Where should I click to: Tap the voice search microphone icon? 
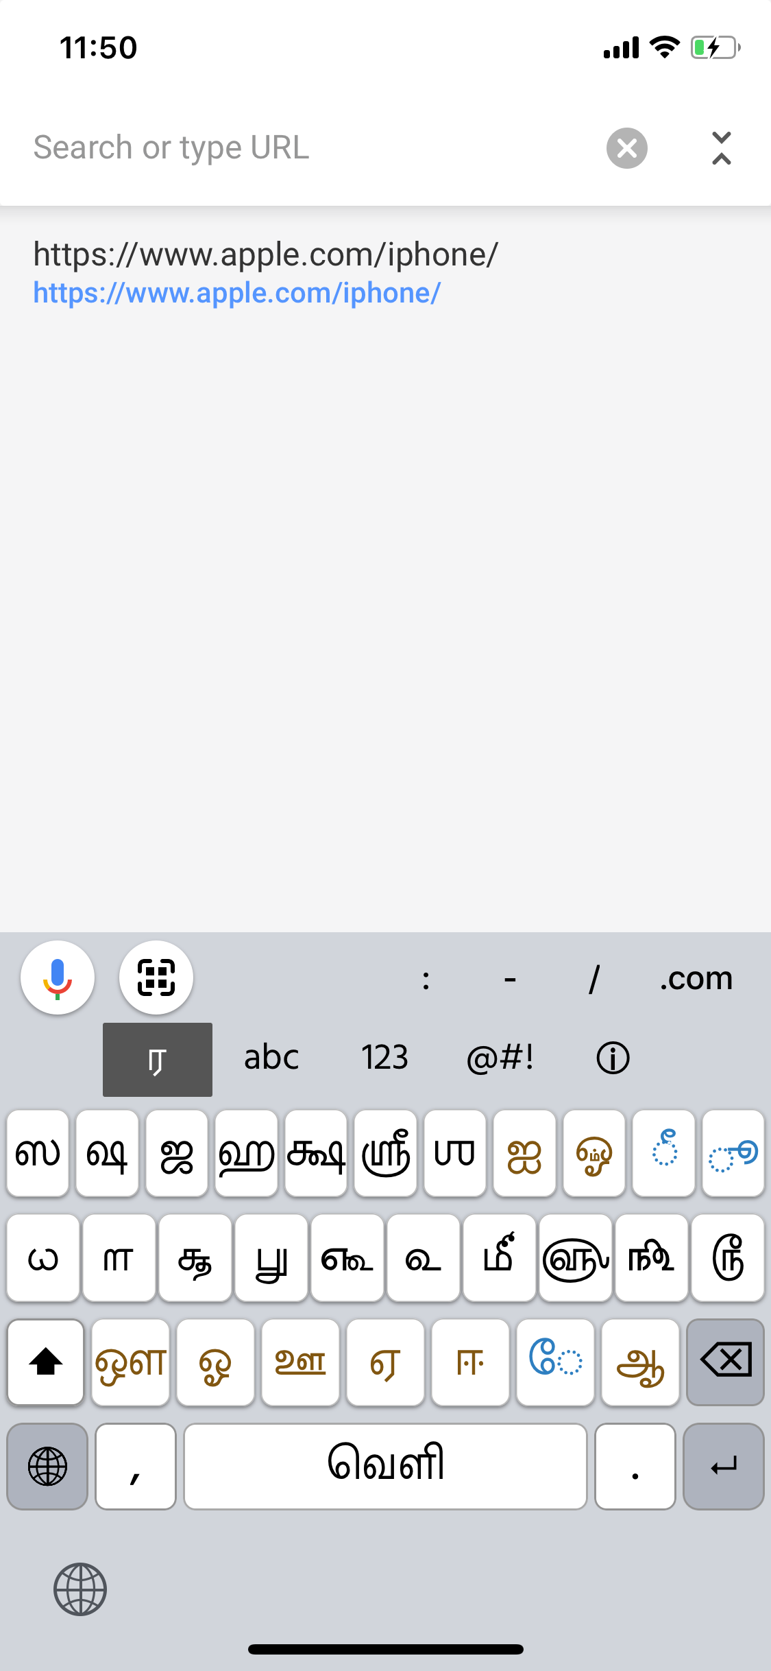(x=58, y=977)
